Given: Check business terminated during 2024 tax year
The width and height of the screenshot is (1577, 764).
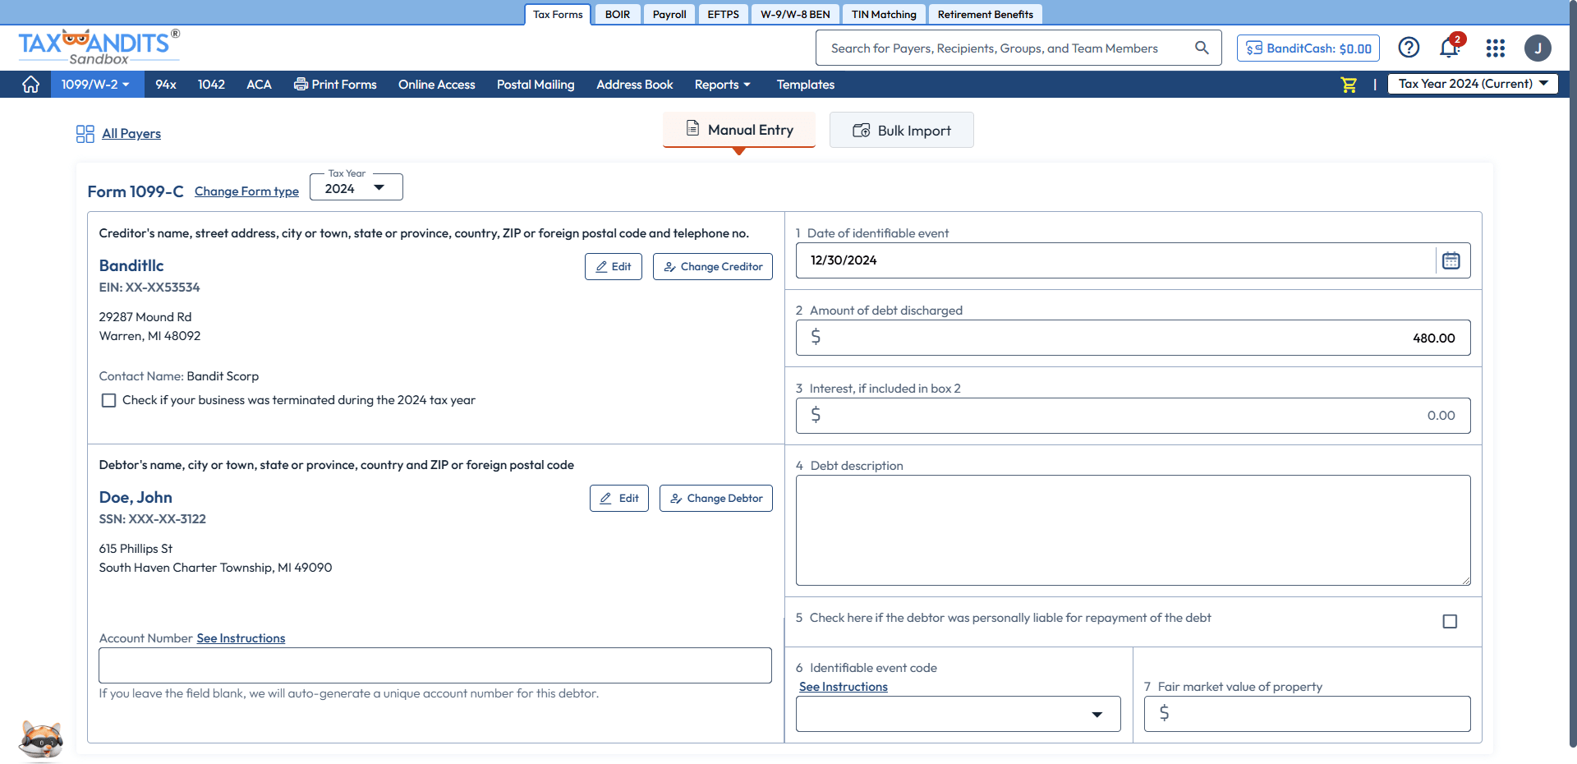Looking at the screenshot, I should tap(108, 400).
